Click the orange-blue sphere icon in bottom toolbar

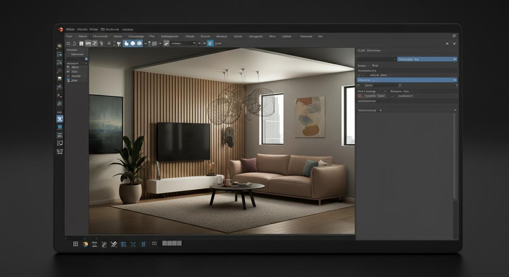point(85,244)
